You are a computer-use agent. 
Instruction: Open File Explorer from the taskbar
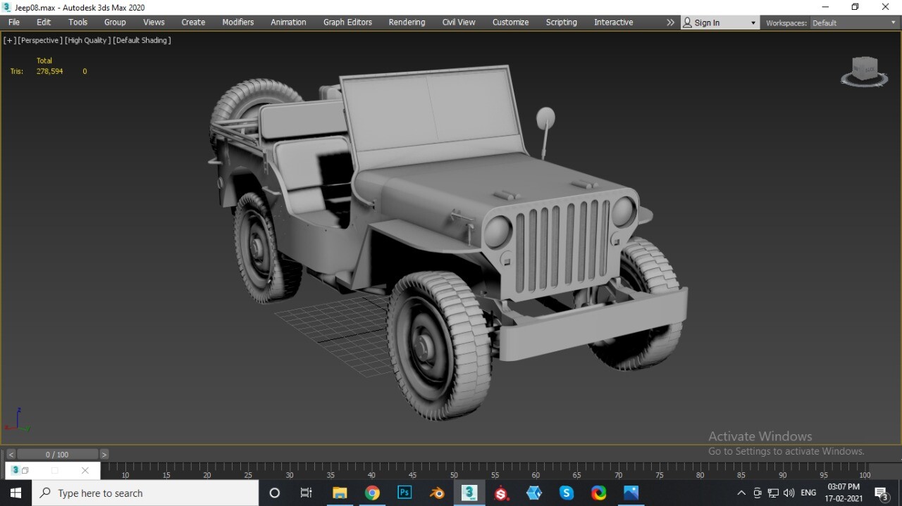pos(340,493)
